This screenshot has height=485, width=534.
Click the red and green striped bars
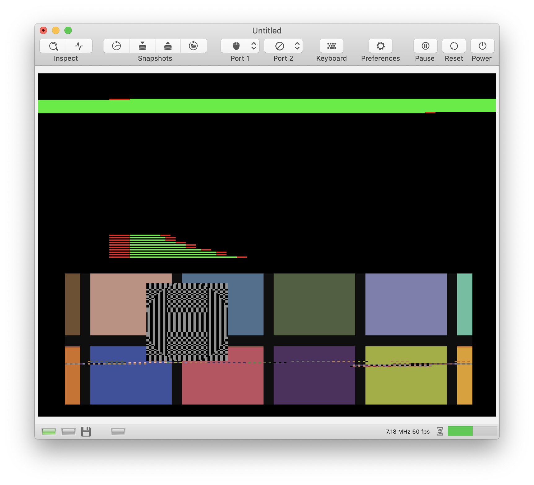[178, 246]
